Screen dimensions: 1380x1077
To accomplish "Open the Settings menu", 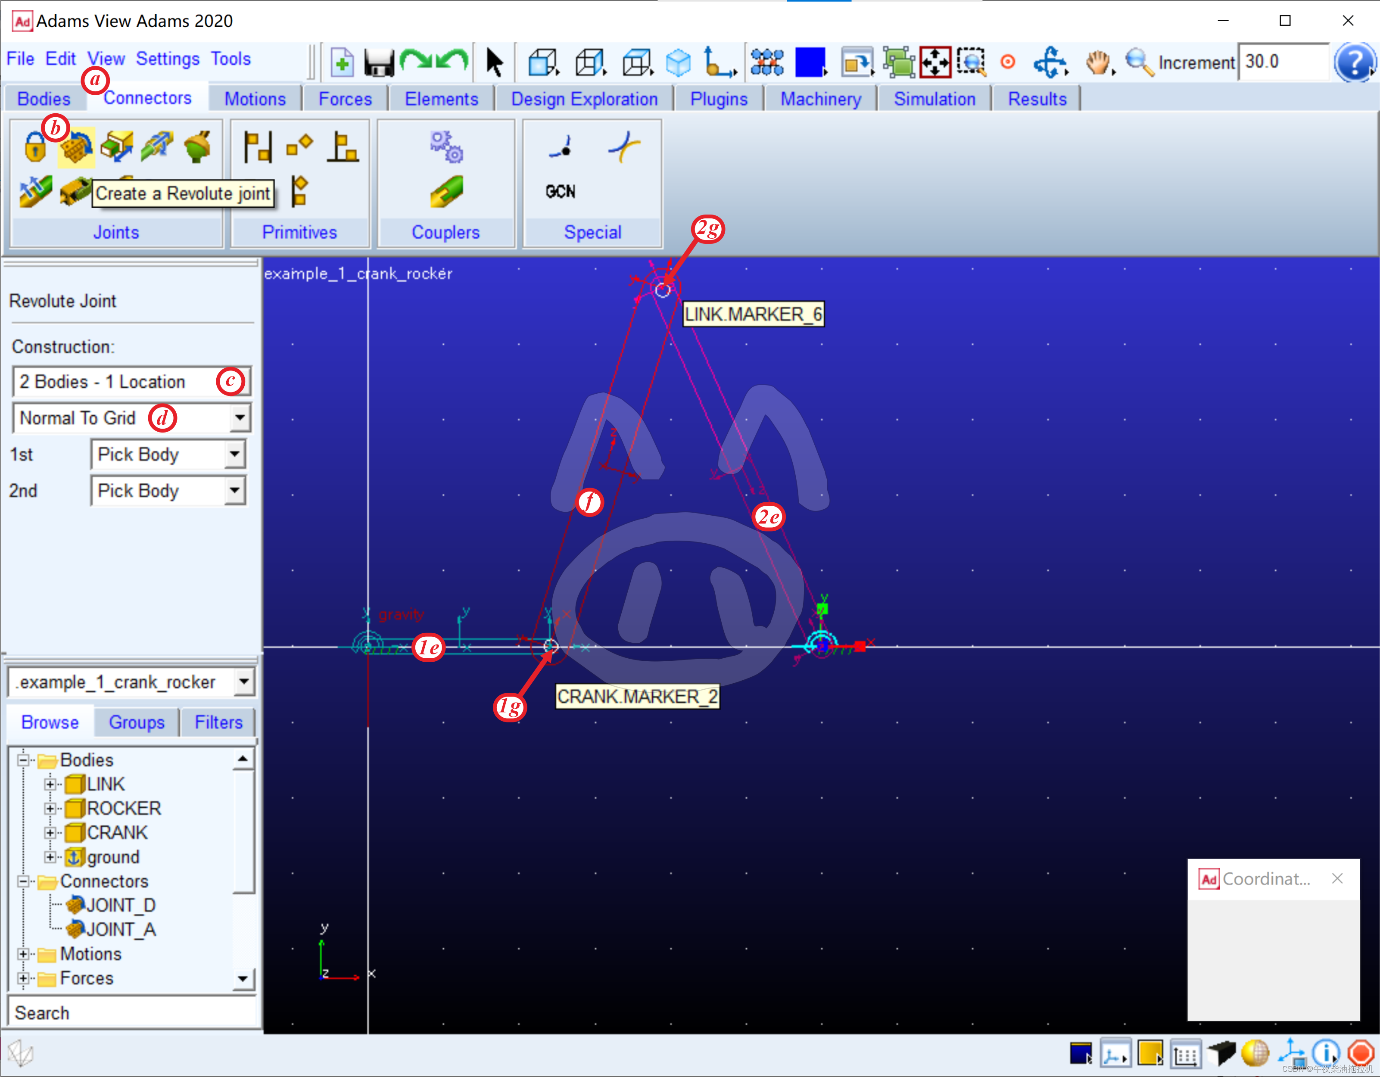I will [x=168, y=59].
